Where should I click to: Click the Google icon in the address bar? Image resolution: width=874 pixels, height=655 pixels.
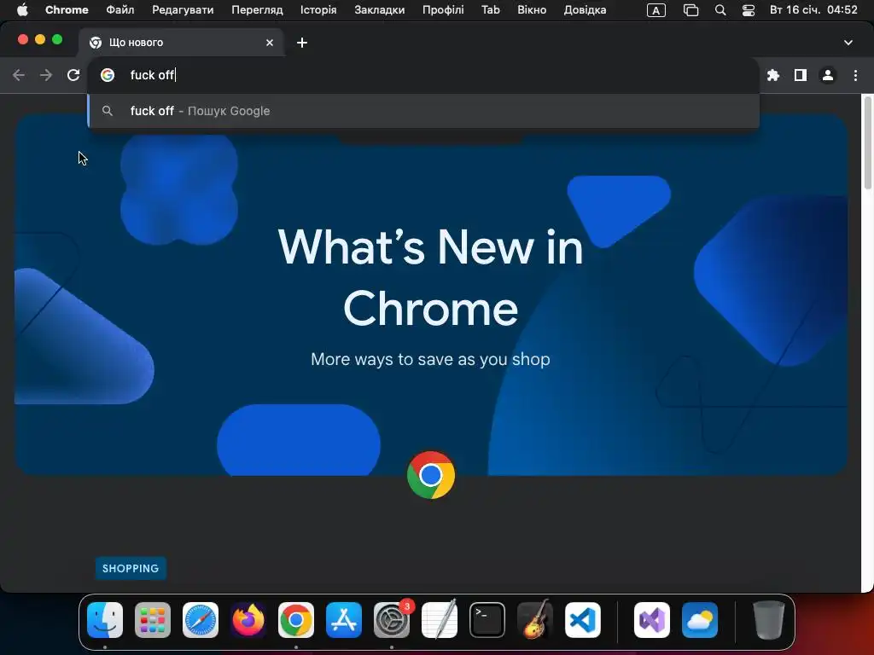(x=108, y=75)
